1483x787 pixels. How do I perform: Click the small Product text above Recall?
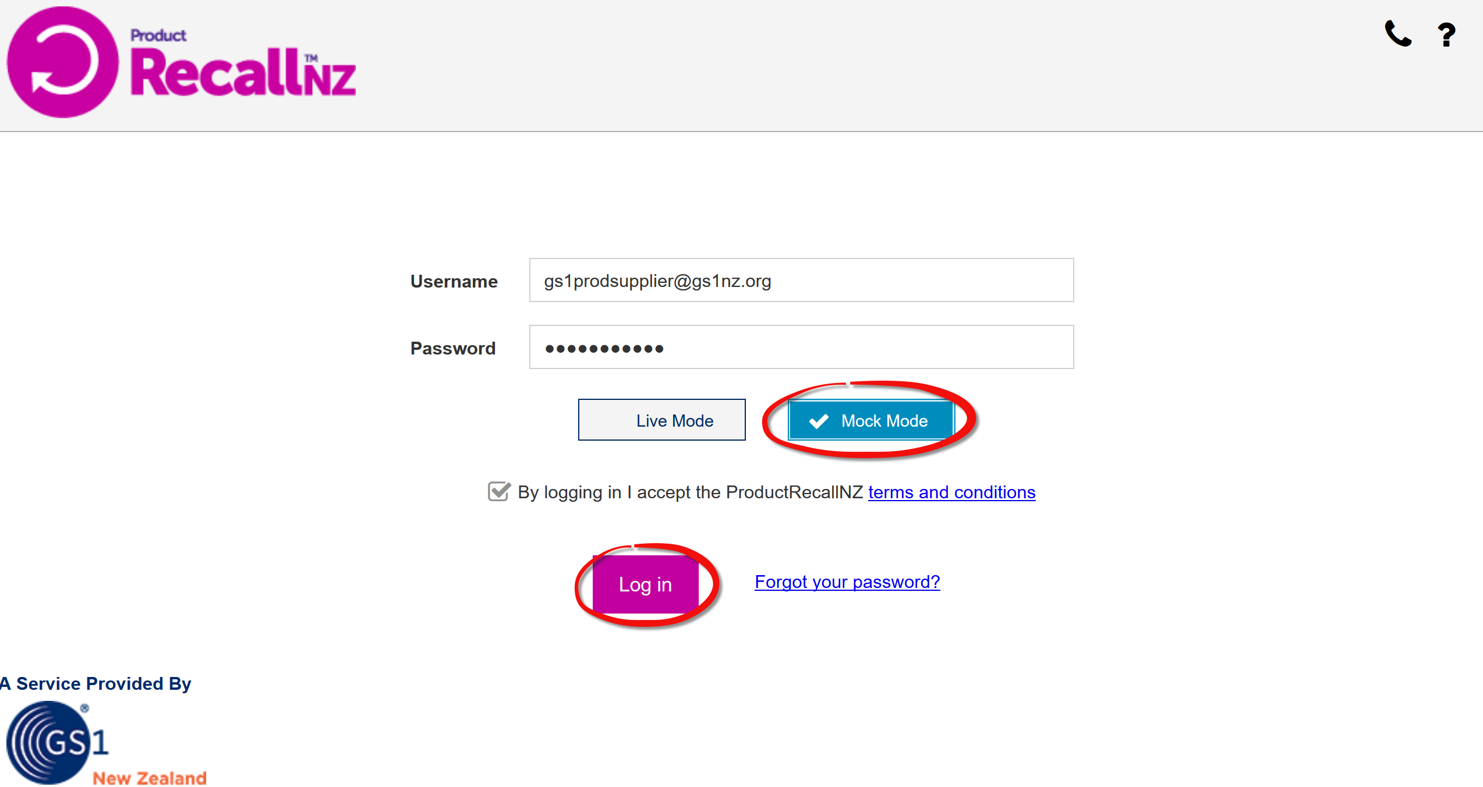tap(158, 36)
